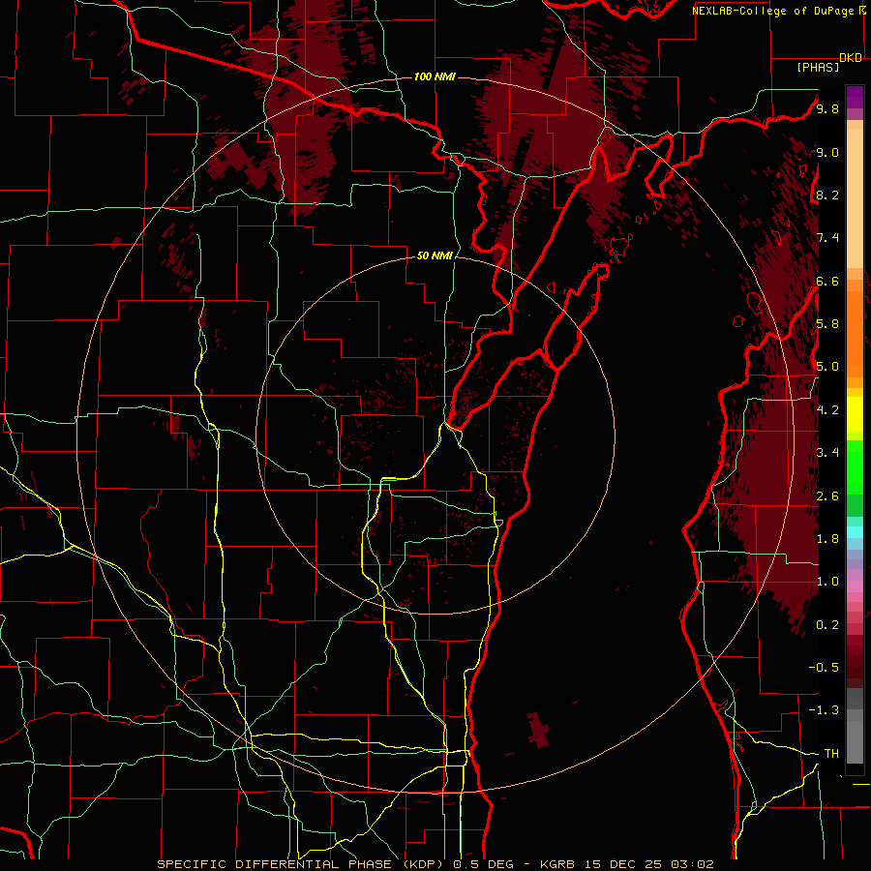Click the 3.4 scale value
Screen dimensions: 871x871
pos(827,453)
